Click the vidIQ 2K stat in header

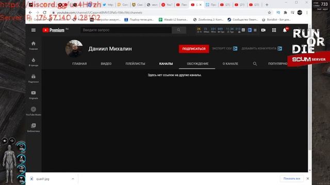point(199,30)
